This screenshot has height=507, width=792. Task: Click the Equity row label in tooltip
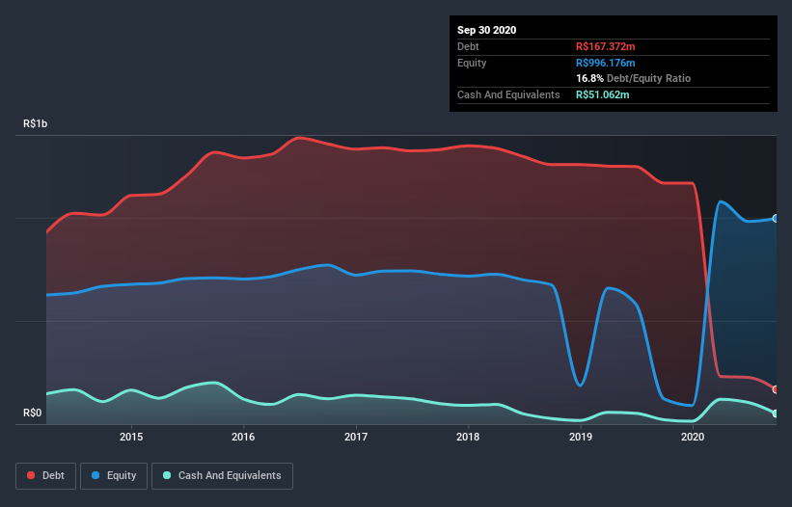[x=472, y=63]
